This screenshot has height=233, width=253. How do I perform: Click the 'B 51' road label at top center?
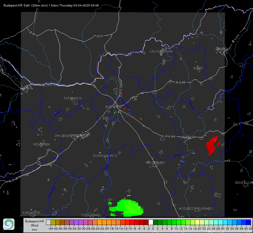pos(100,36)
